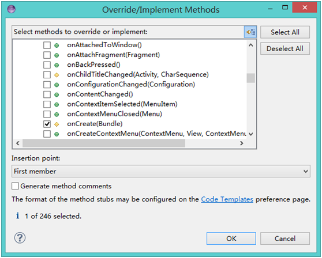Viewport: 322px width, 258px height.
Task: Click green public icon next to onAttachedToWindow()
Action: click(x=57, y=45)
